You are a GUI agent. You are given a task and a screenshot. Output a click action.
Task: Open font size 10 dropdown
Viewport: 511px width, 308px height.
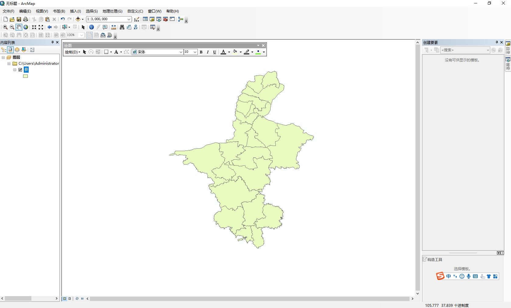click(x=195, y=52)
